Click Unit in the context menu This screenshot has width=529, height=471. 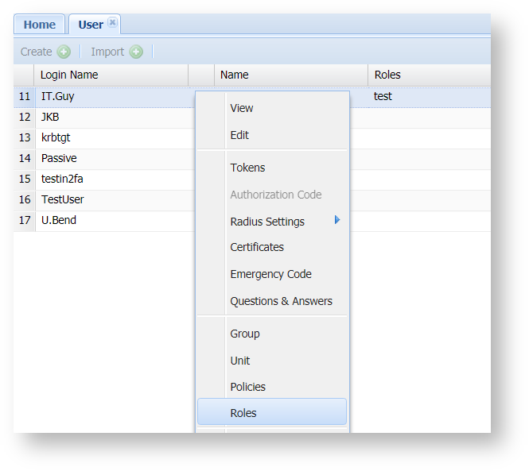tap(240, 361)
